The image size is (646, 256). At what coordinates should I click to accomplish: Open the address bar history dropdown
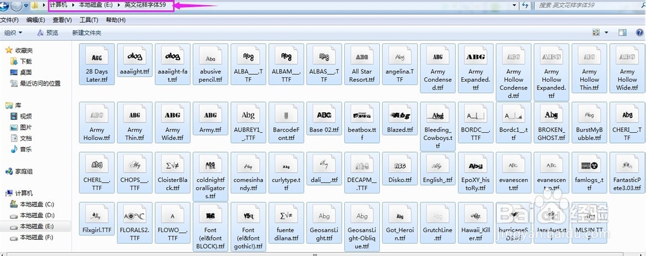coord(514,5)
